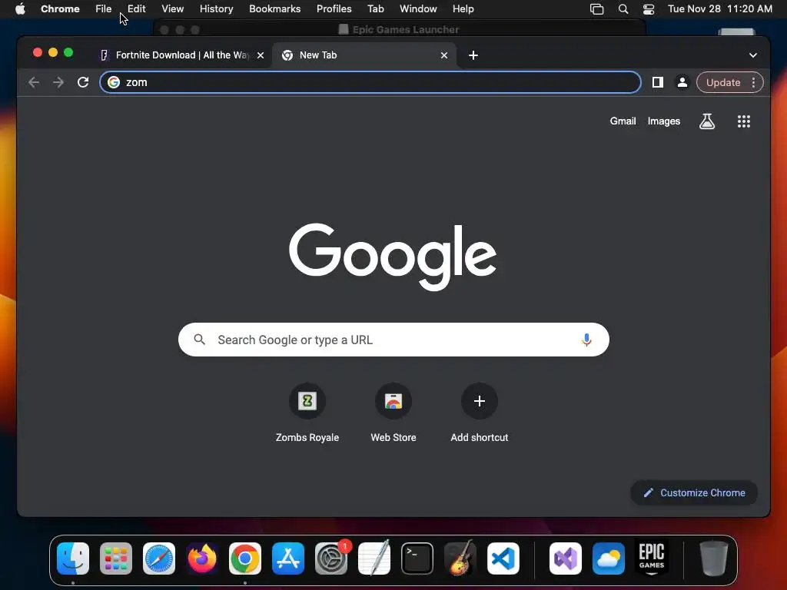Viewport: 787px width, 590px height.
Task: Open the Window menu
Action: pos(418,9)
